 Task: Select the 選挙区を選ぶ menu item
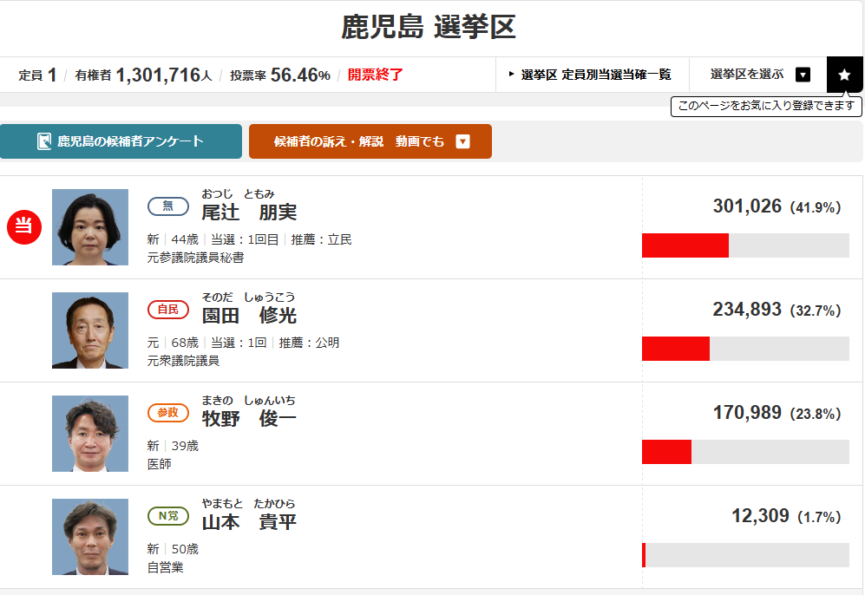[758, 75]
